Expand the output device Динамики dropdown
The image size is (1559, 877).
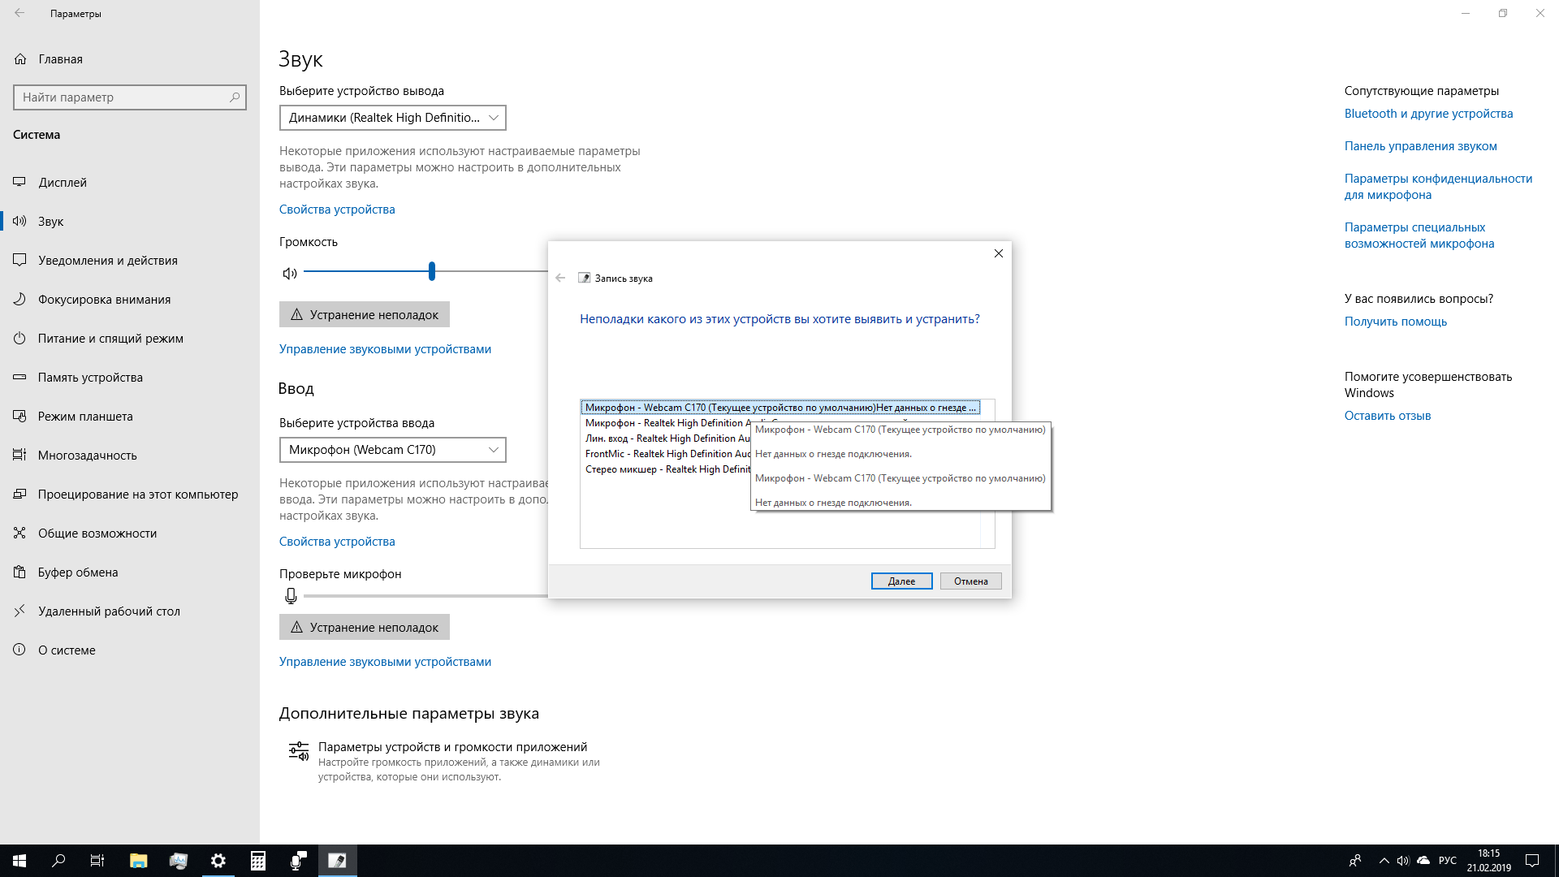pyautogui.click(x=393, y=118)
